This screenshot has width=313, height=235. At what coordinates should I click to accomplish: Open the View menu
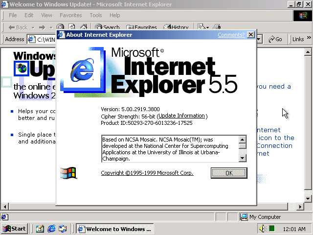pyautogui.click(x=46, y=15)
